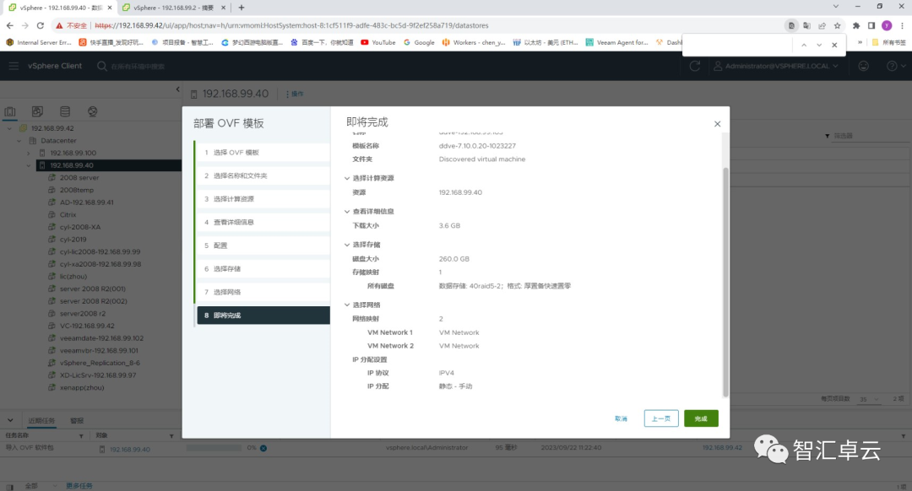Select the 2008temp VM
This screenshot has width=912, height=491.
(76, 190)
